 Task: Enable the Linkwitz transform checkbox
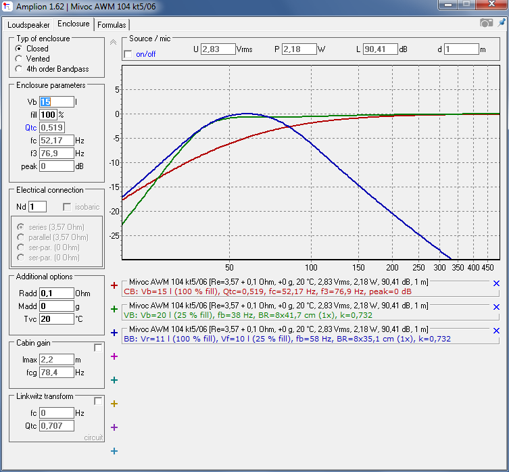tap(98, 401)
